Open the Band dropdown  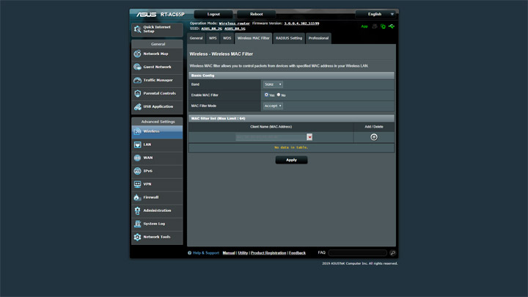click(x=273, y=84)
